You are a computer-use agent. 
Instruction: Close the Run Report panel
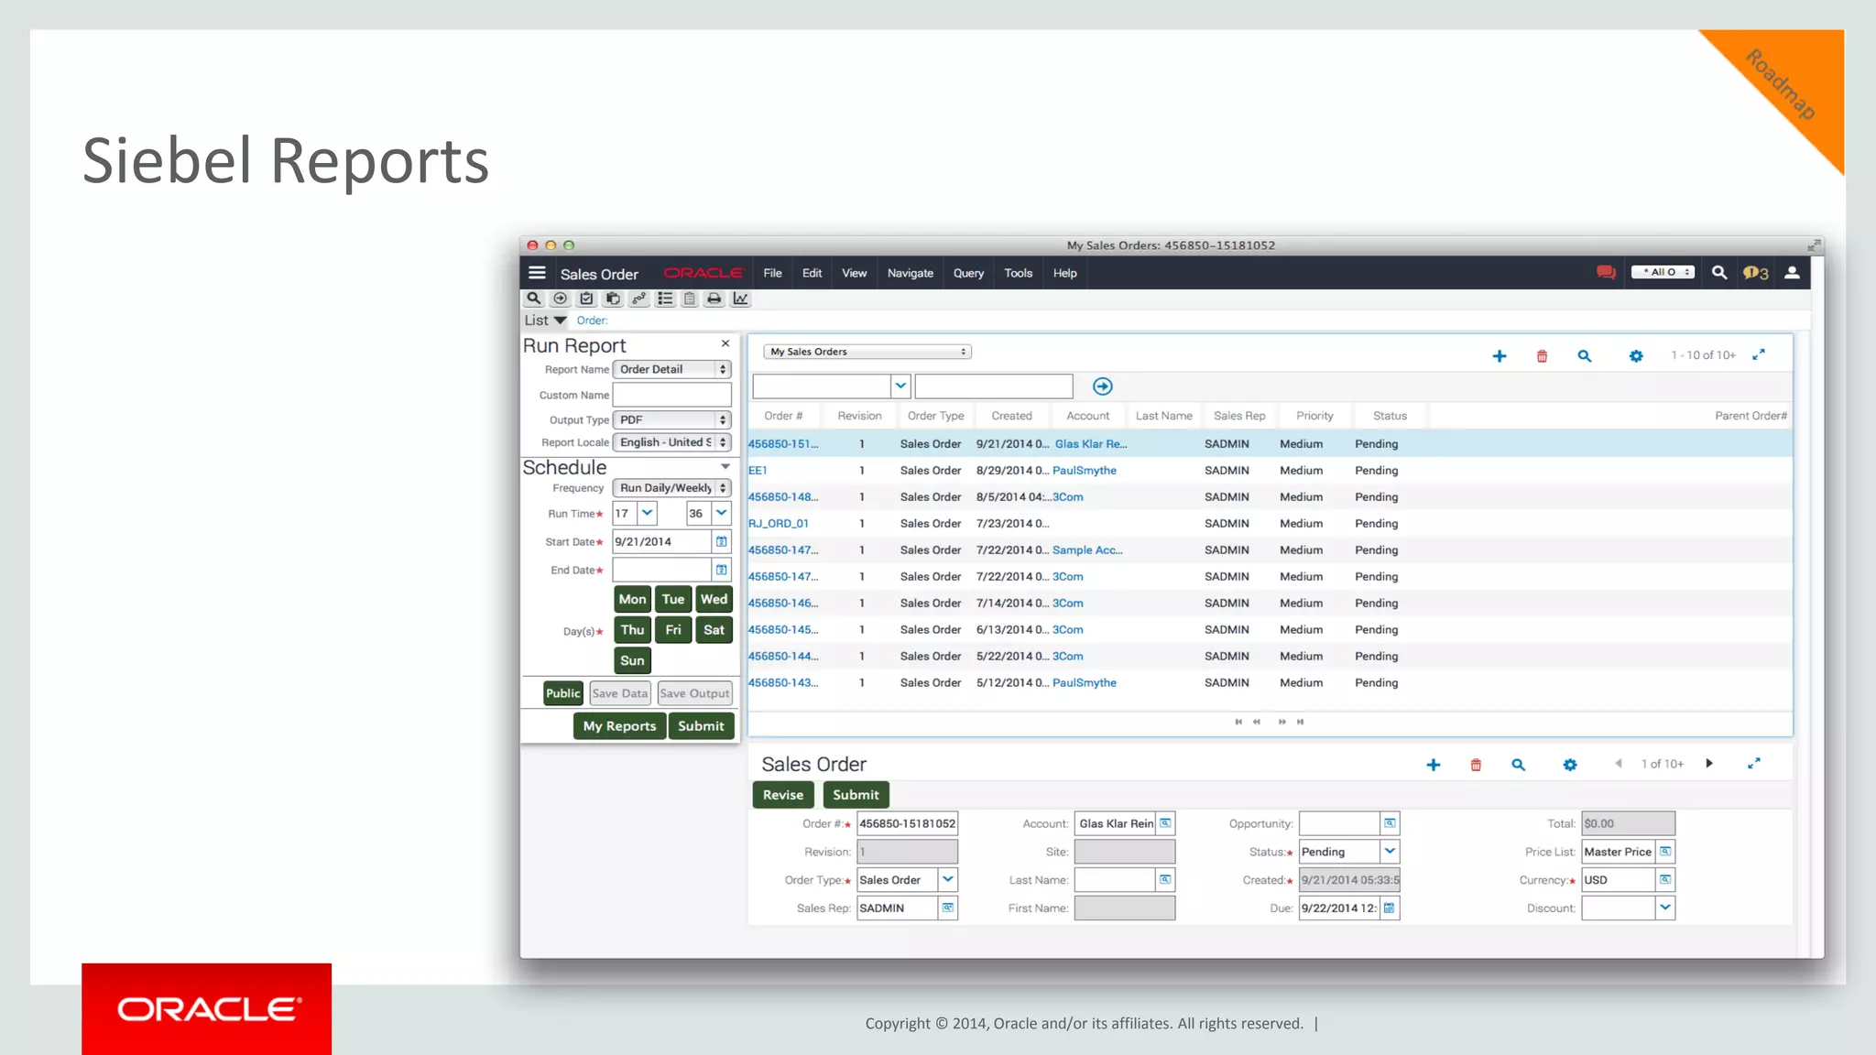tap(725, 343)
